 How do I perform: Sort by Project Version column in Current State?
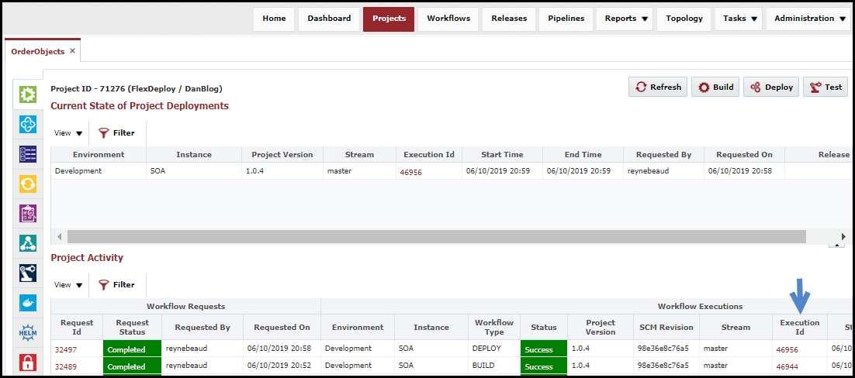[282, 155]
